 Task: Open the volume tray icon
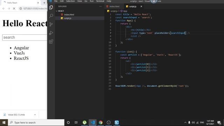(193, 122)
